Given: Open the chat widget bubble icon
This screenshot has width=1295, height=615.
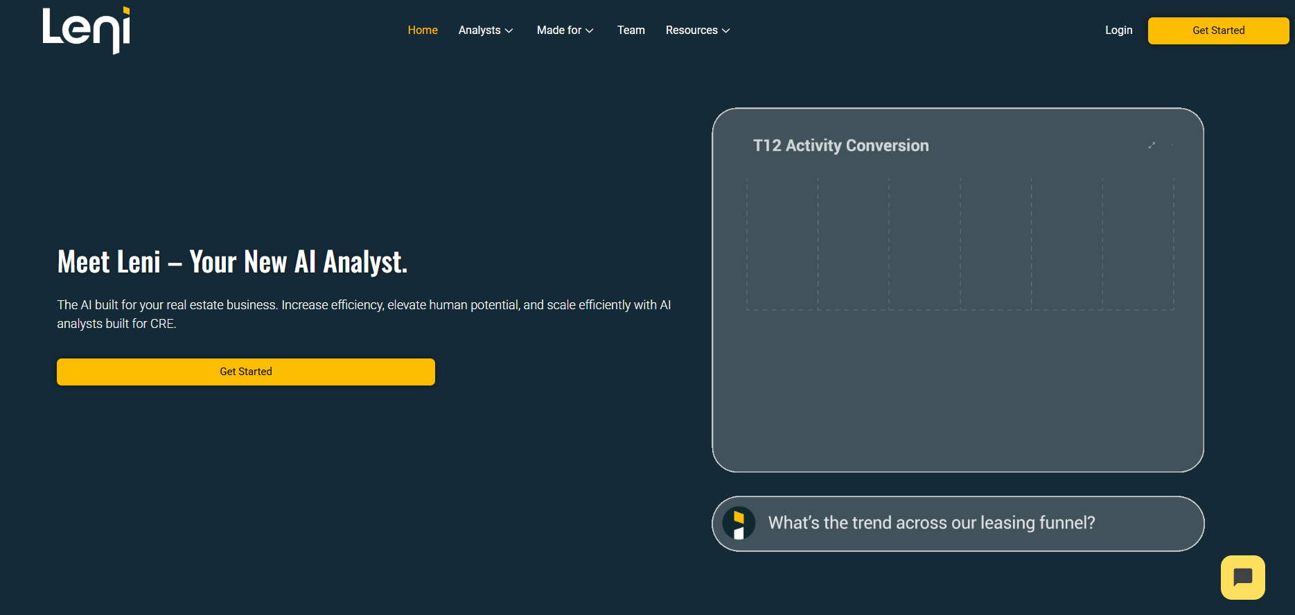Looking at the screenshot, I should (x=1242, y=577).
